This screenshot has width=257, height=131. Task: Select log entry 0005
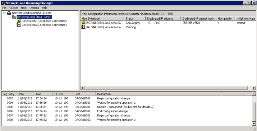coord(127,107)
